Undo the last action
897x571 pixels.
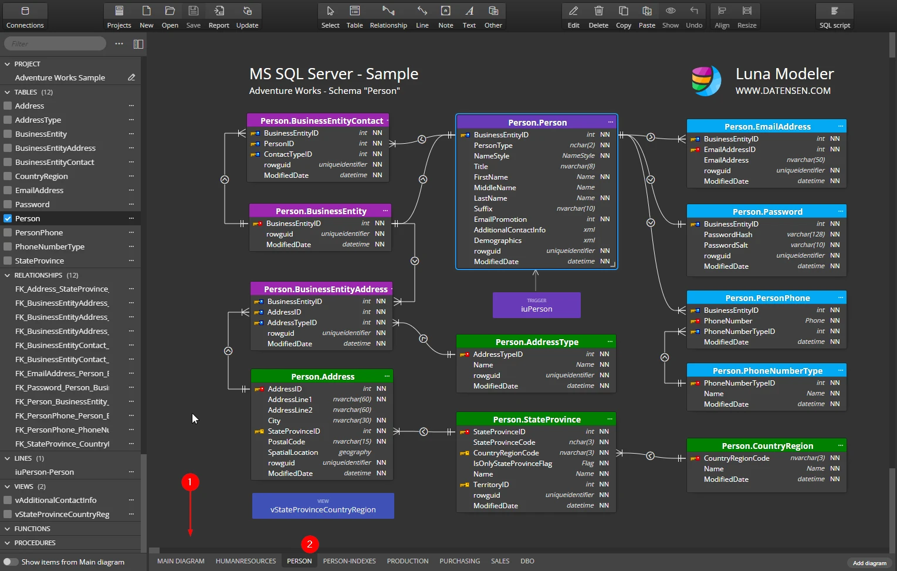[x=694, y=16]
